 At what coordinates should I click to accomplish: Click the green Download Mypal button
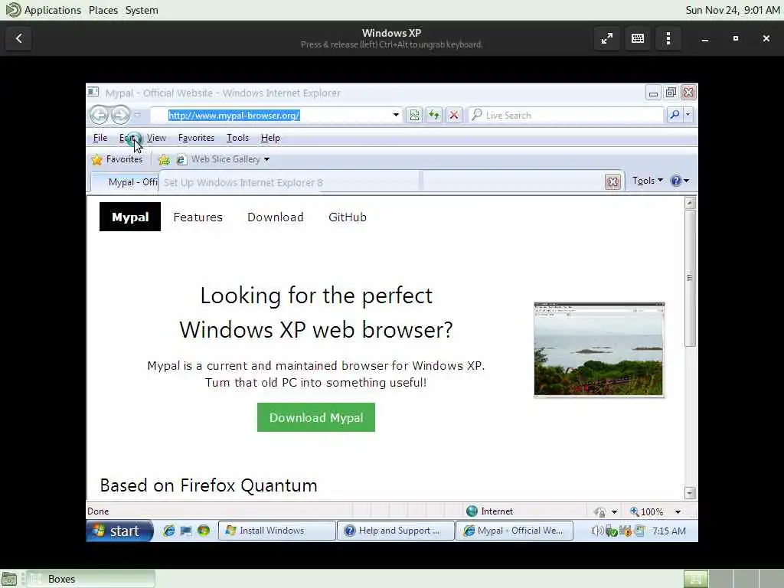pos(316,417)
